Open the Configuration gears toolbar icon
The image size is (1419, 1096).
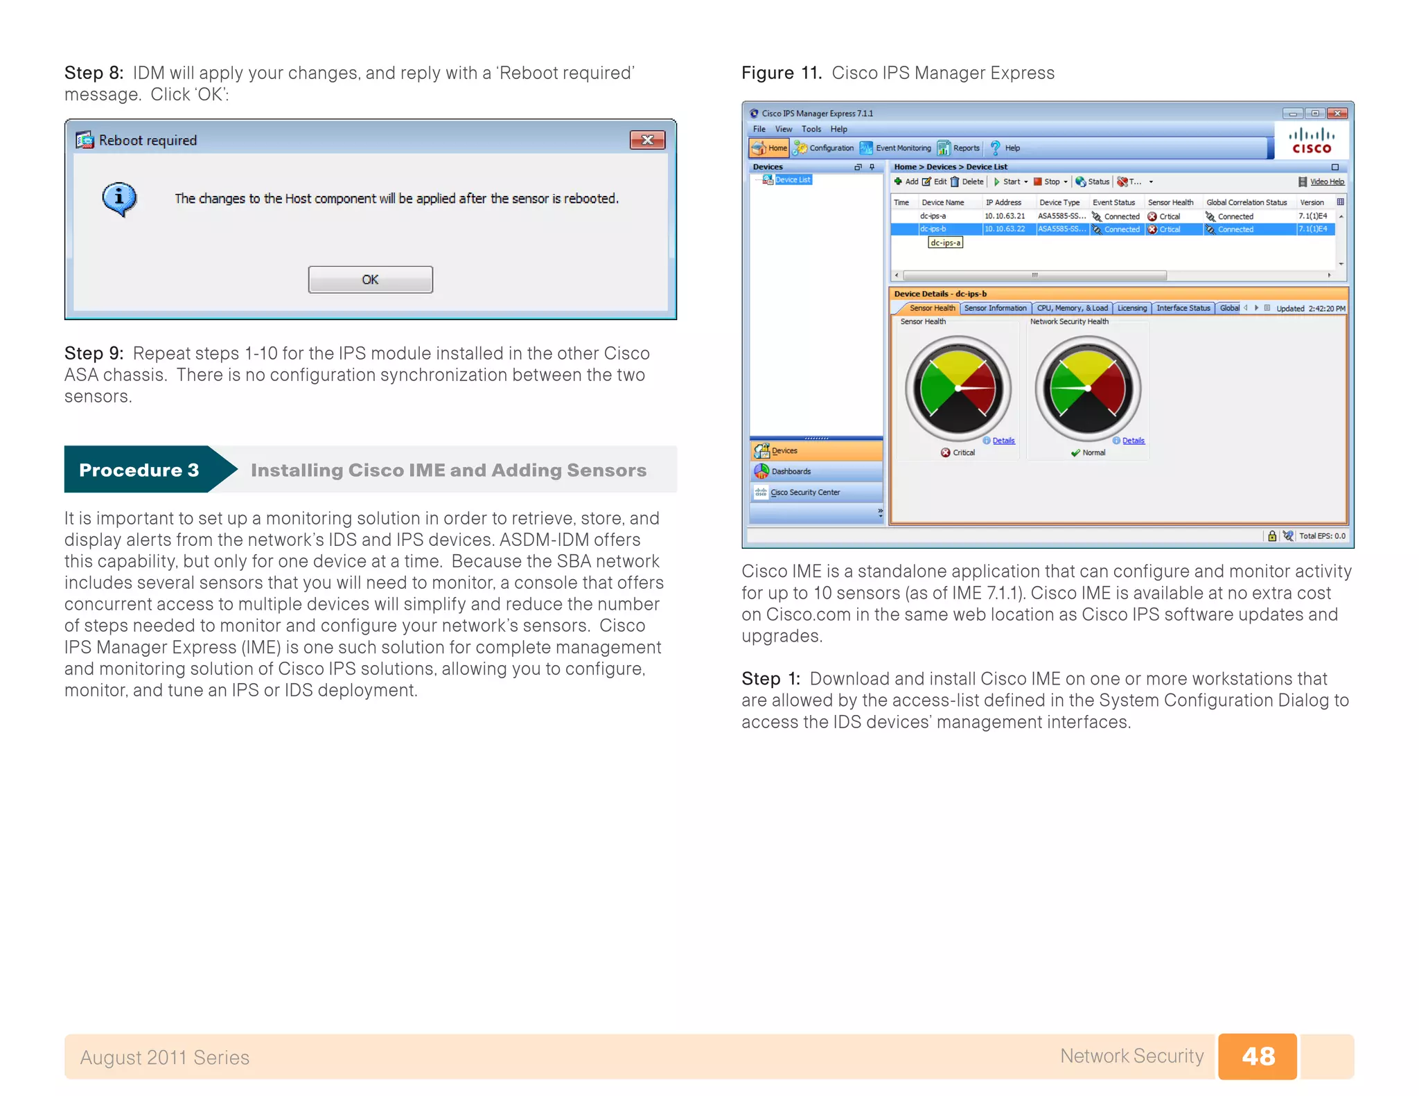click(800, 148)
